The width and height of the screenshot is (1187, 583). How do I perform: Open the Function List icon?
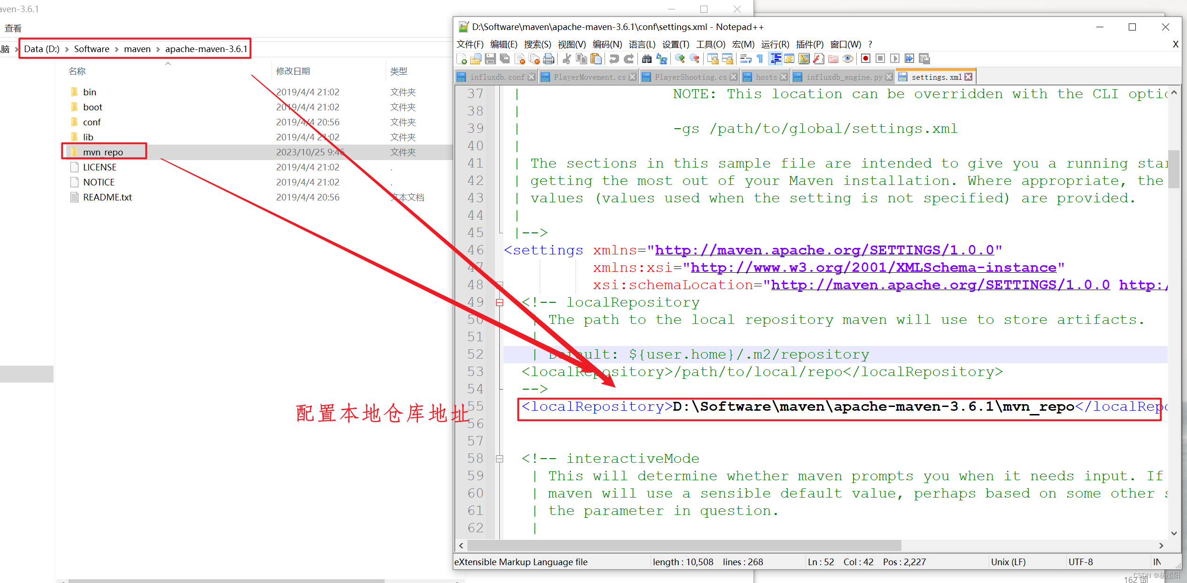click(x=818, y=59)
